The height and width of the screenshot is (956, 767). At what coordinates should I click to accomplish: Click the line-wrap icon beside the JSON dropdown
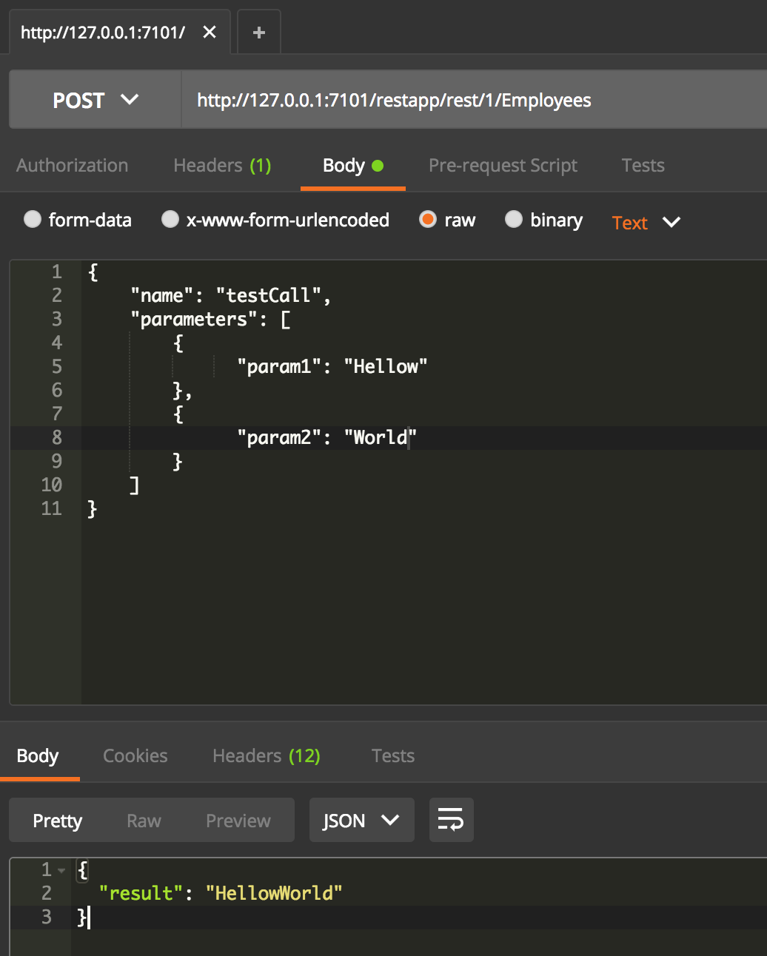click(x=451, y=820)
